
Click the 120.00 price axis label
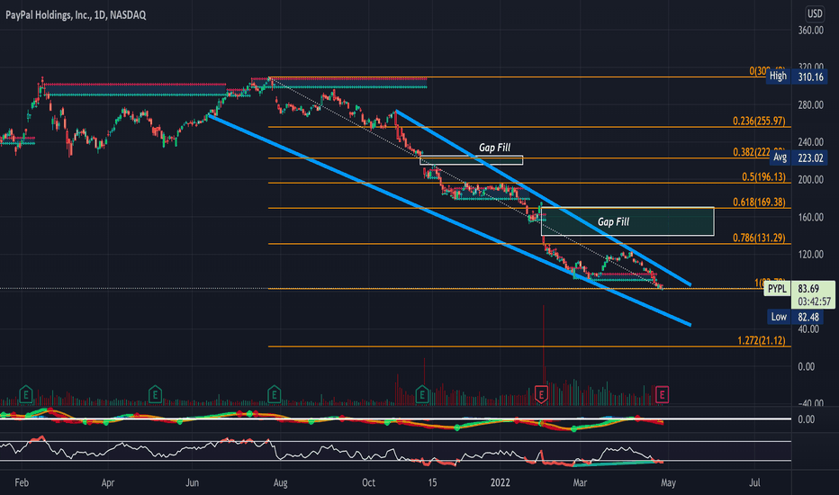pos(810,254)
